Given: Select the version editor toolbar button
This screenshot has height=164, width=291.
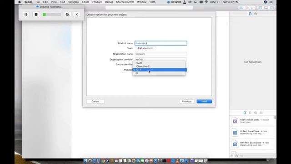Looking at the screenshot, I should (253, 8).
